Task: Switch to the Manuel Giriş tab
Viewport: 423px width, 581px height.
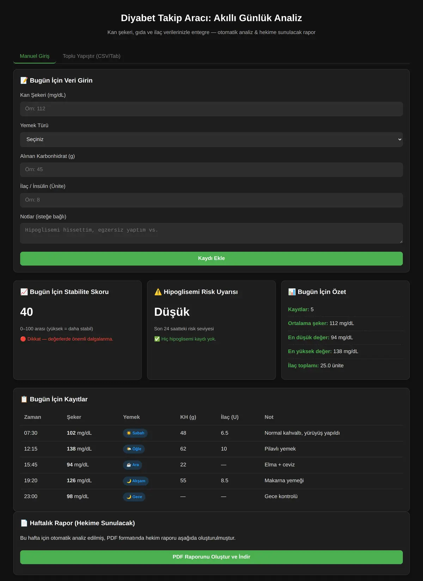Action: [x=35, y=56]
